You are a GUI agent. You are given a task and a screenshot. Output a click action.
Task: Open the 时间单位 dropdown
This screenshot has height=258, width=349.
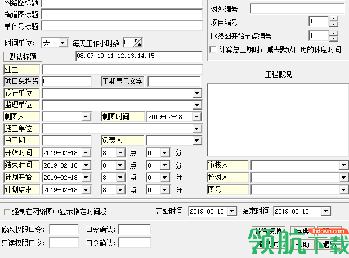63,43
